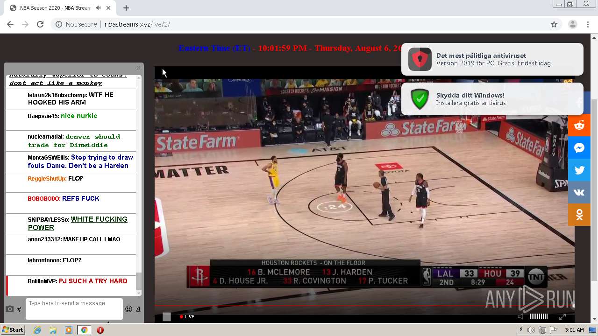Viewport: 598px width, 336px height.
Task: View site information for Not secure
Action: (76, 24)
